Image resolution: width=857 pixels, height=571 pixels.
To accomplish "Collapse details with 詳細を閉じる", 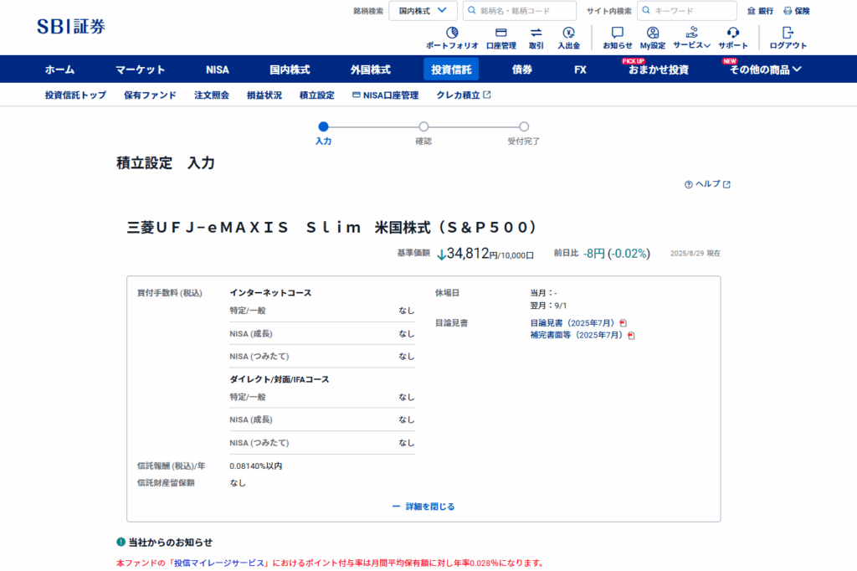I will coord(423,507).
